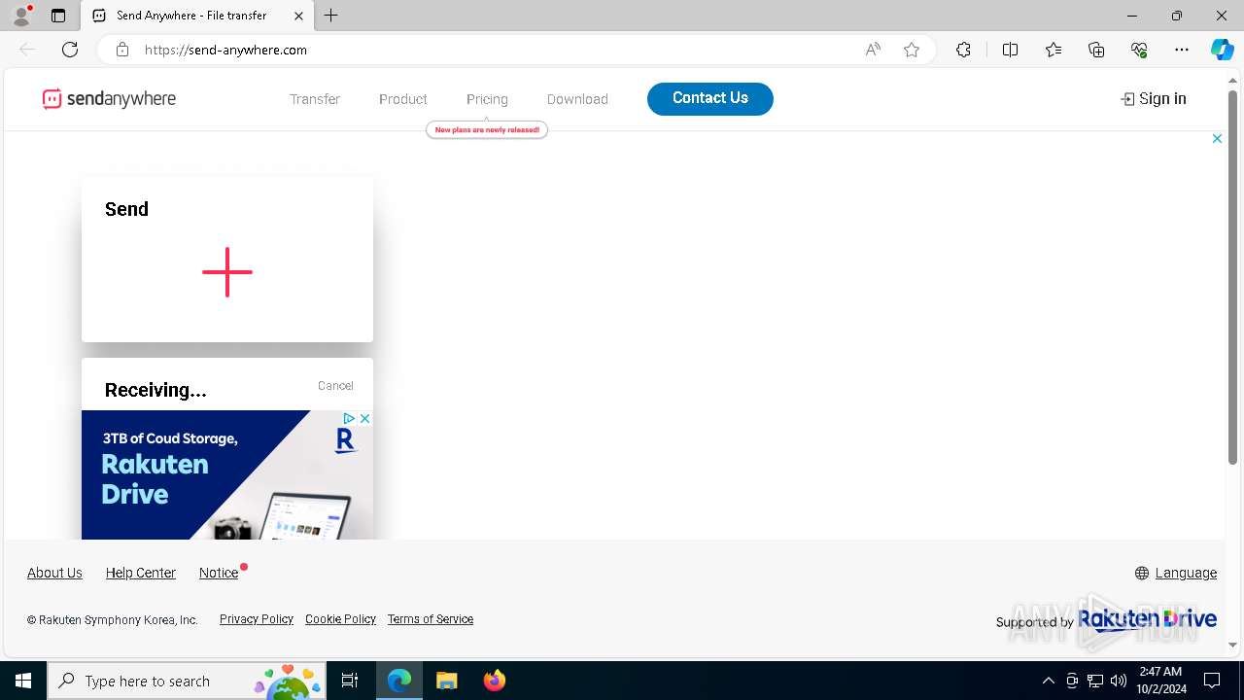Click the Contact Us button
This screenshot has height=700, width=1244.
710,98
